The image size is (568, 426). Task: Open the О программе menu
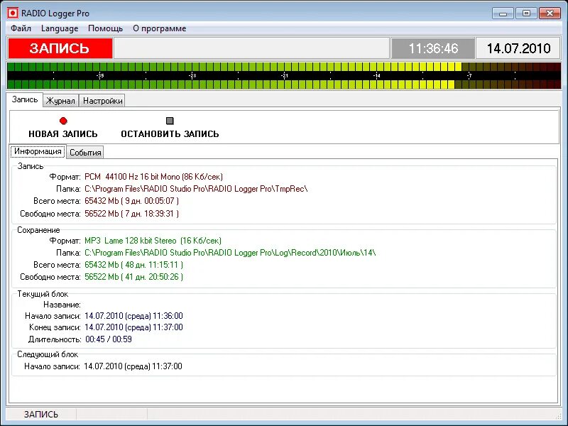[x=159, y=28]
